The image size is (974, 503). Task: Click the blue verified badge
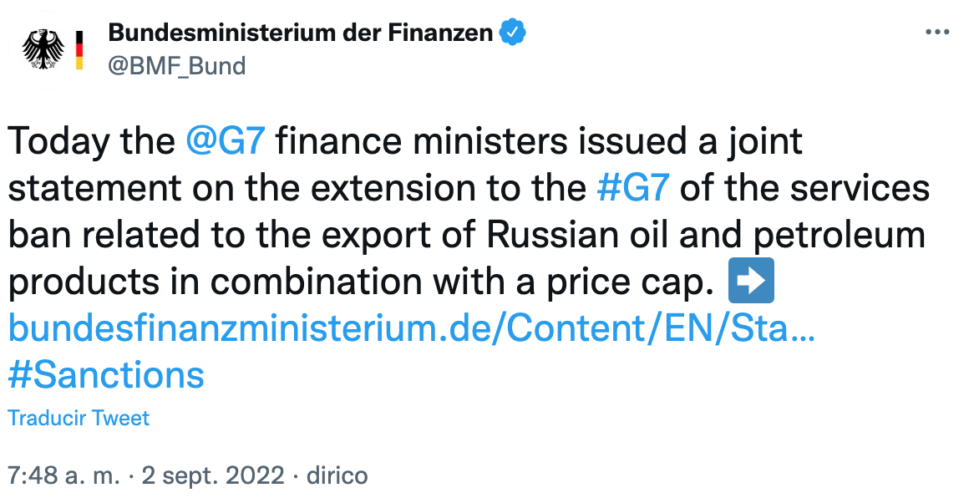[x=512, y=33]
